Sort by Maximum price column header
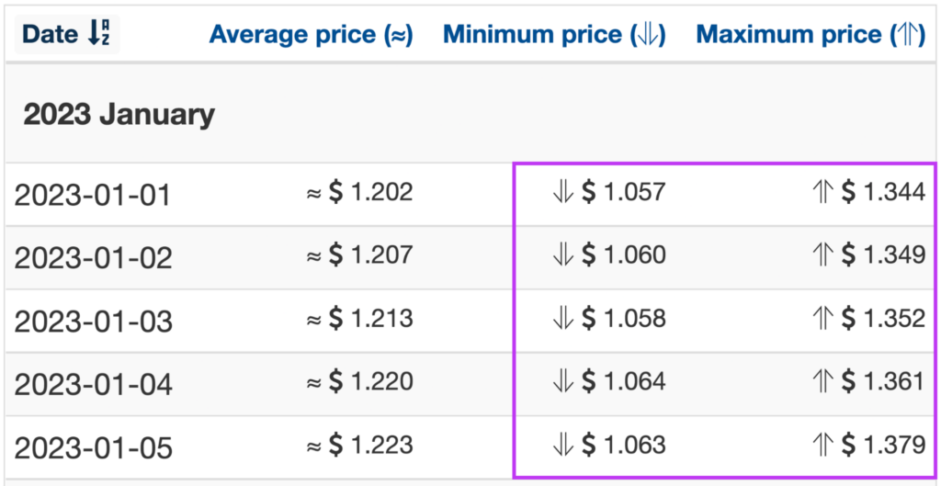 (x=811, y=36)
